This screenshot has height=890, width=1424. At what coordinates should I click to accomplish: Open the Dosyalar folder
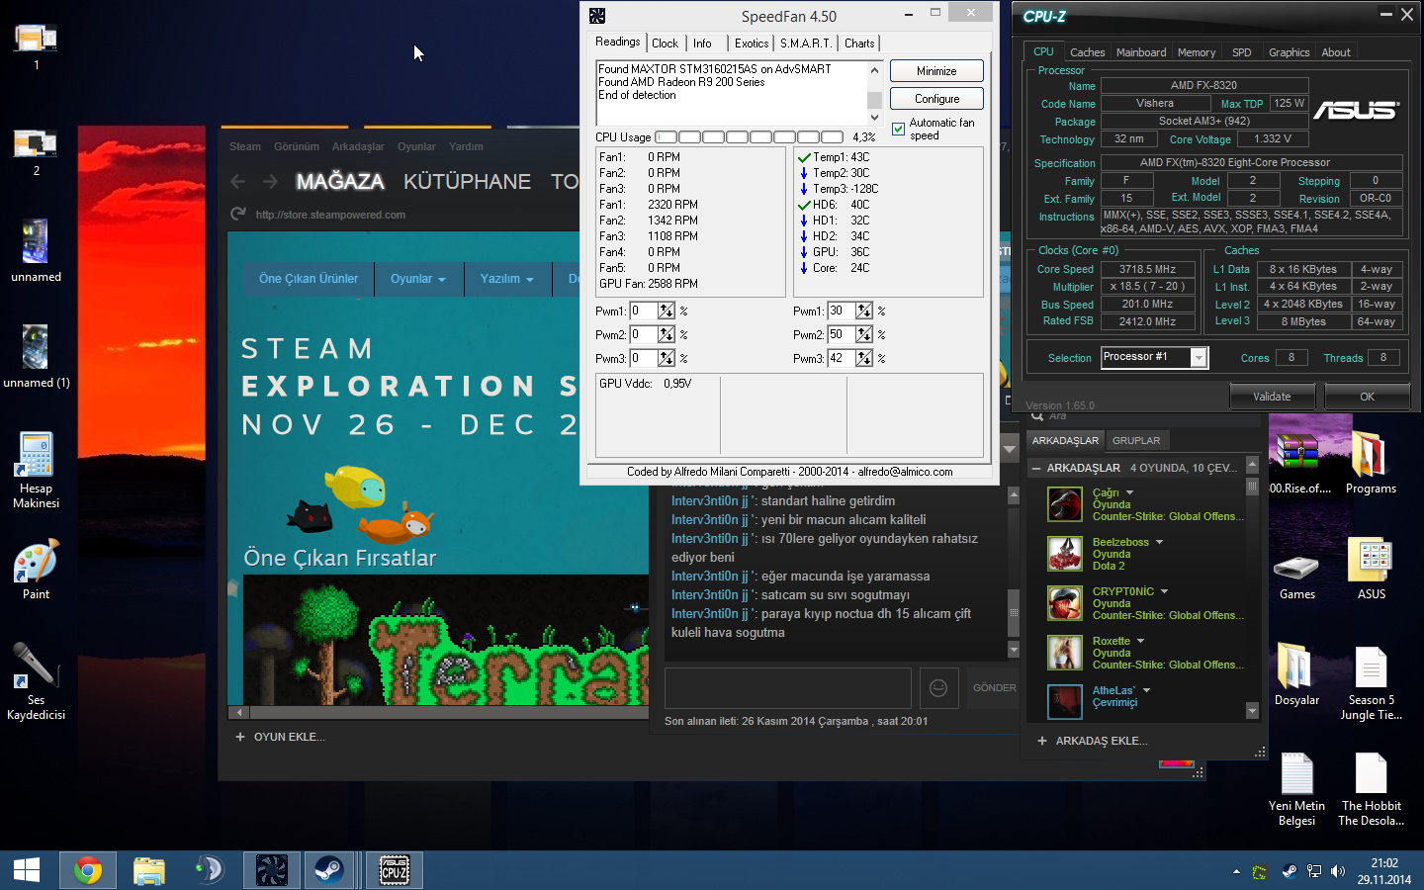tap(1297, 675)
